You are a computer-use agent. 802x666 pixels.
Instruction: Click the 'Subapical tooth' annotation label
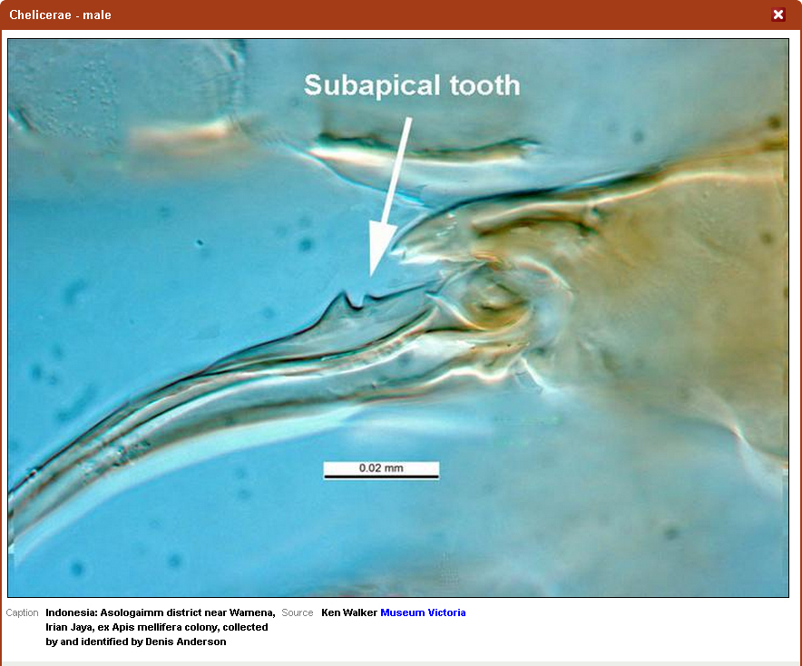point(412,85)
